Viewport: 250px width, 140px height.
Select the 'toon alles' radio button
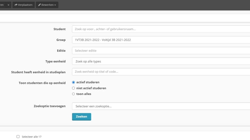(73, 94)
